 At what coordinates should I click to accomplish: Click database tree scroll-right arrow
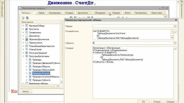tap(58, 86)
